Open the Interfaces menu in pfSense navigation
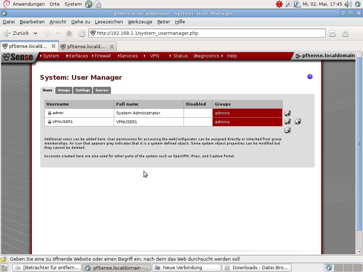The width and height of the screenshot is (363, 272). click(77, 56)
